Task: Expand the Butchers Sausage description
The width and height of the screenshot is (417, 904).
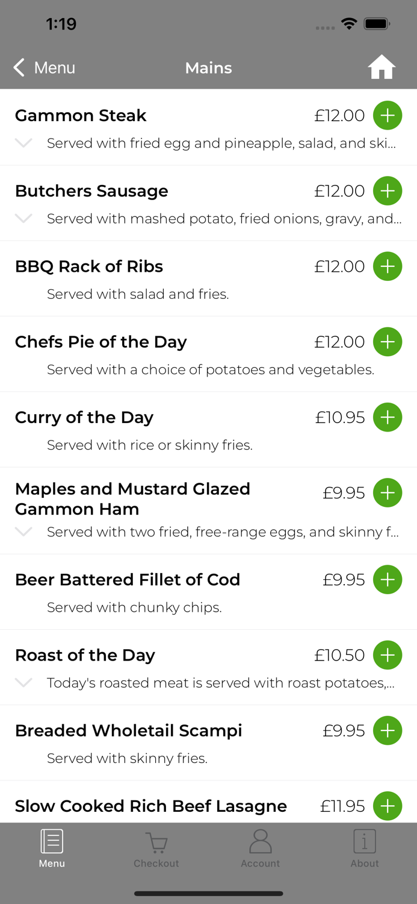Action: click(x=23, y=219)
